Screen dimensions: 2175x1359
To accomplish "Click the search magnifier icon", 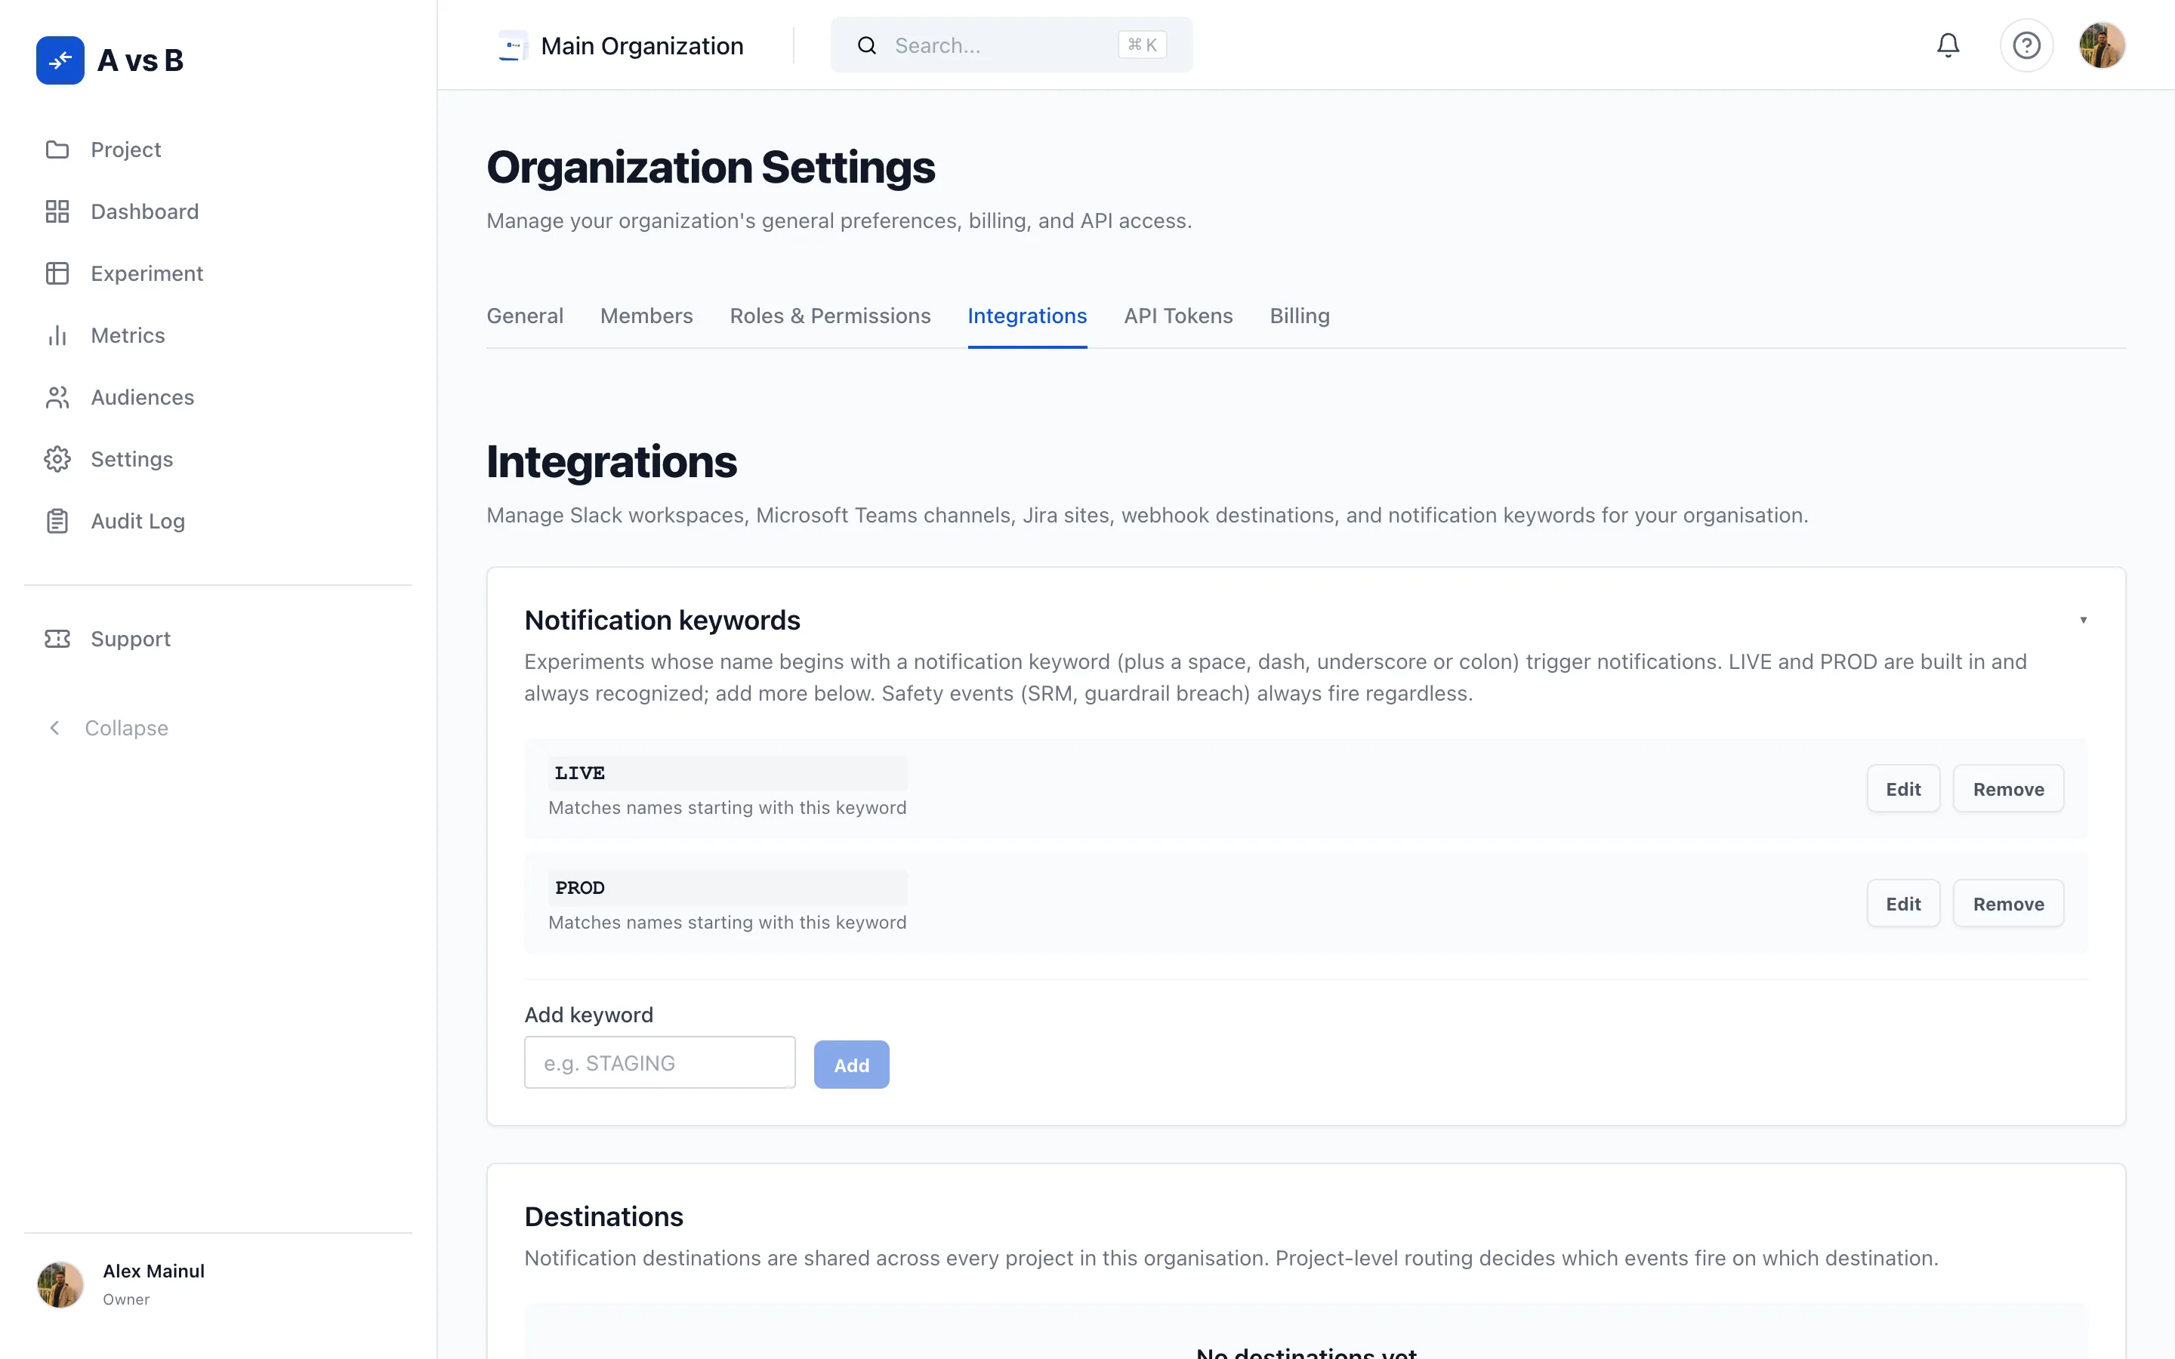I will coord(866,45).
